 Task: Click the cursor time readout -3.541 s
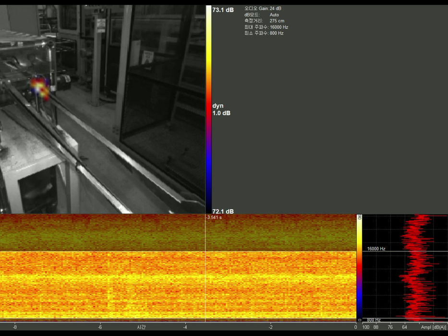point(214,217)
